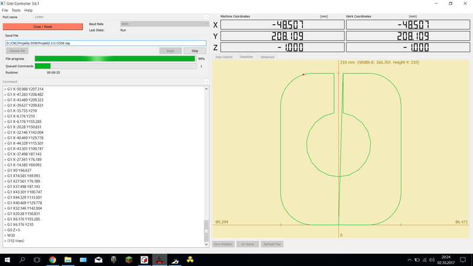Click the file path input field
Image resolution: width=473 pixels, height=266 pixels.
pyautogui.click(x=106, y=43)
